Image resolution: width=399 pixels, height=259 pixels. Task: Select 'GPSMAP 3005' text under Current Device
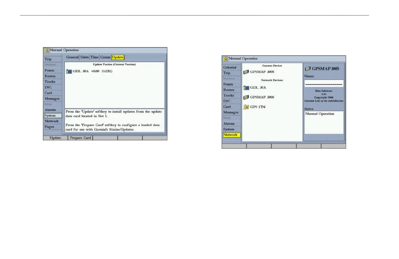[x=262, y=72]
